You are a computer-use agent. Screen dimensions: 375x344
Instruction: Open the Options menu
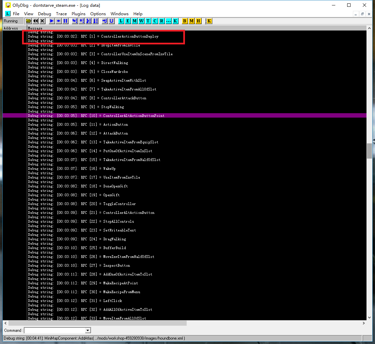pyautogui.click(x=98, y=14)
